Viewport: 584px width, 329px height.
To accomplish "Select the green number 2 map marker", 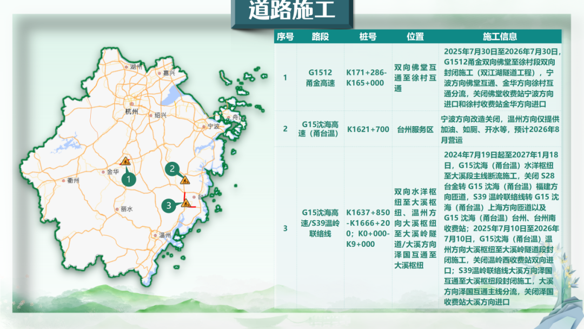I will tap(172, 169).
